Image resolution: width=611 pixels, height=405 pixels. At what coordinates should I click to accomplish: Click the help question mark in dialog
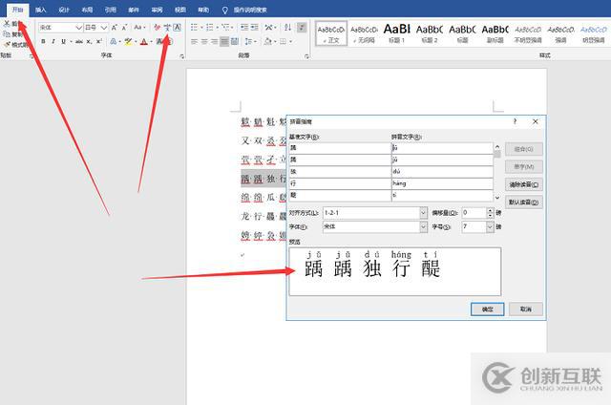point(515,121)
